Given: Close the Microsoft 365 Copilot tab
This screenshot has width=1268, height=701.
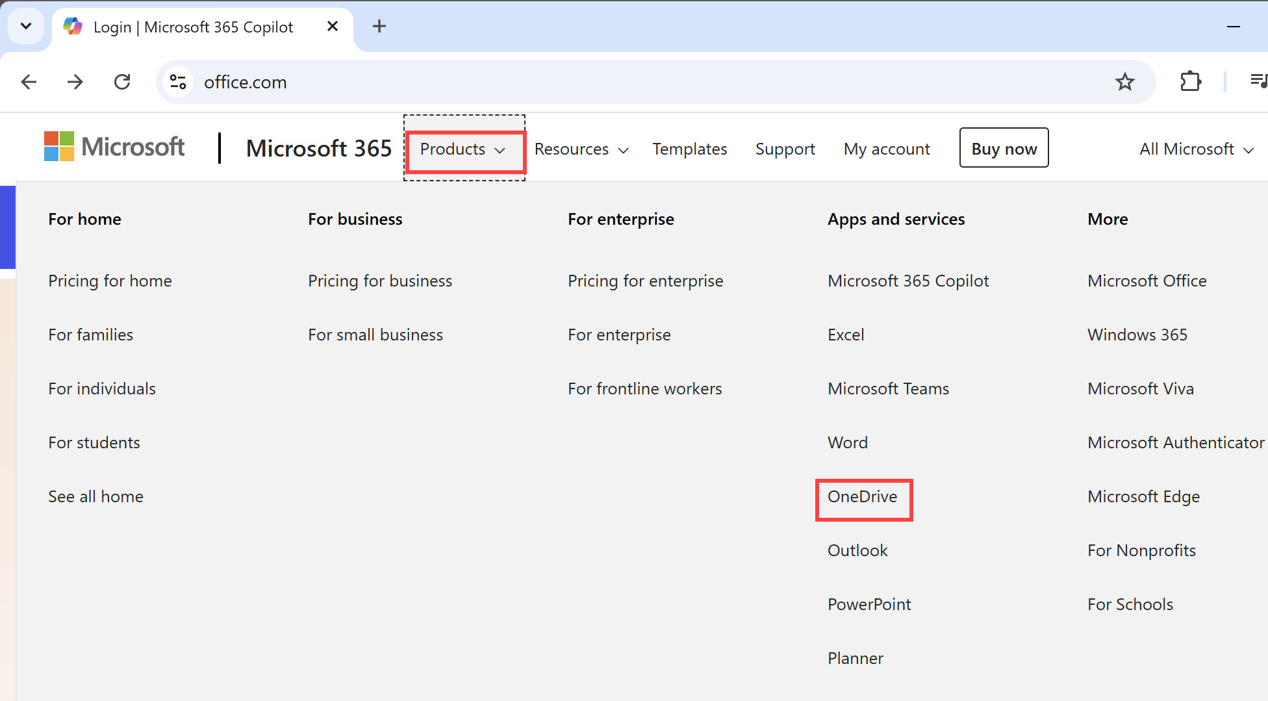Looking at the screenshot, I should 333,26.
